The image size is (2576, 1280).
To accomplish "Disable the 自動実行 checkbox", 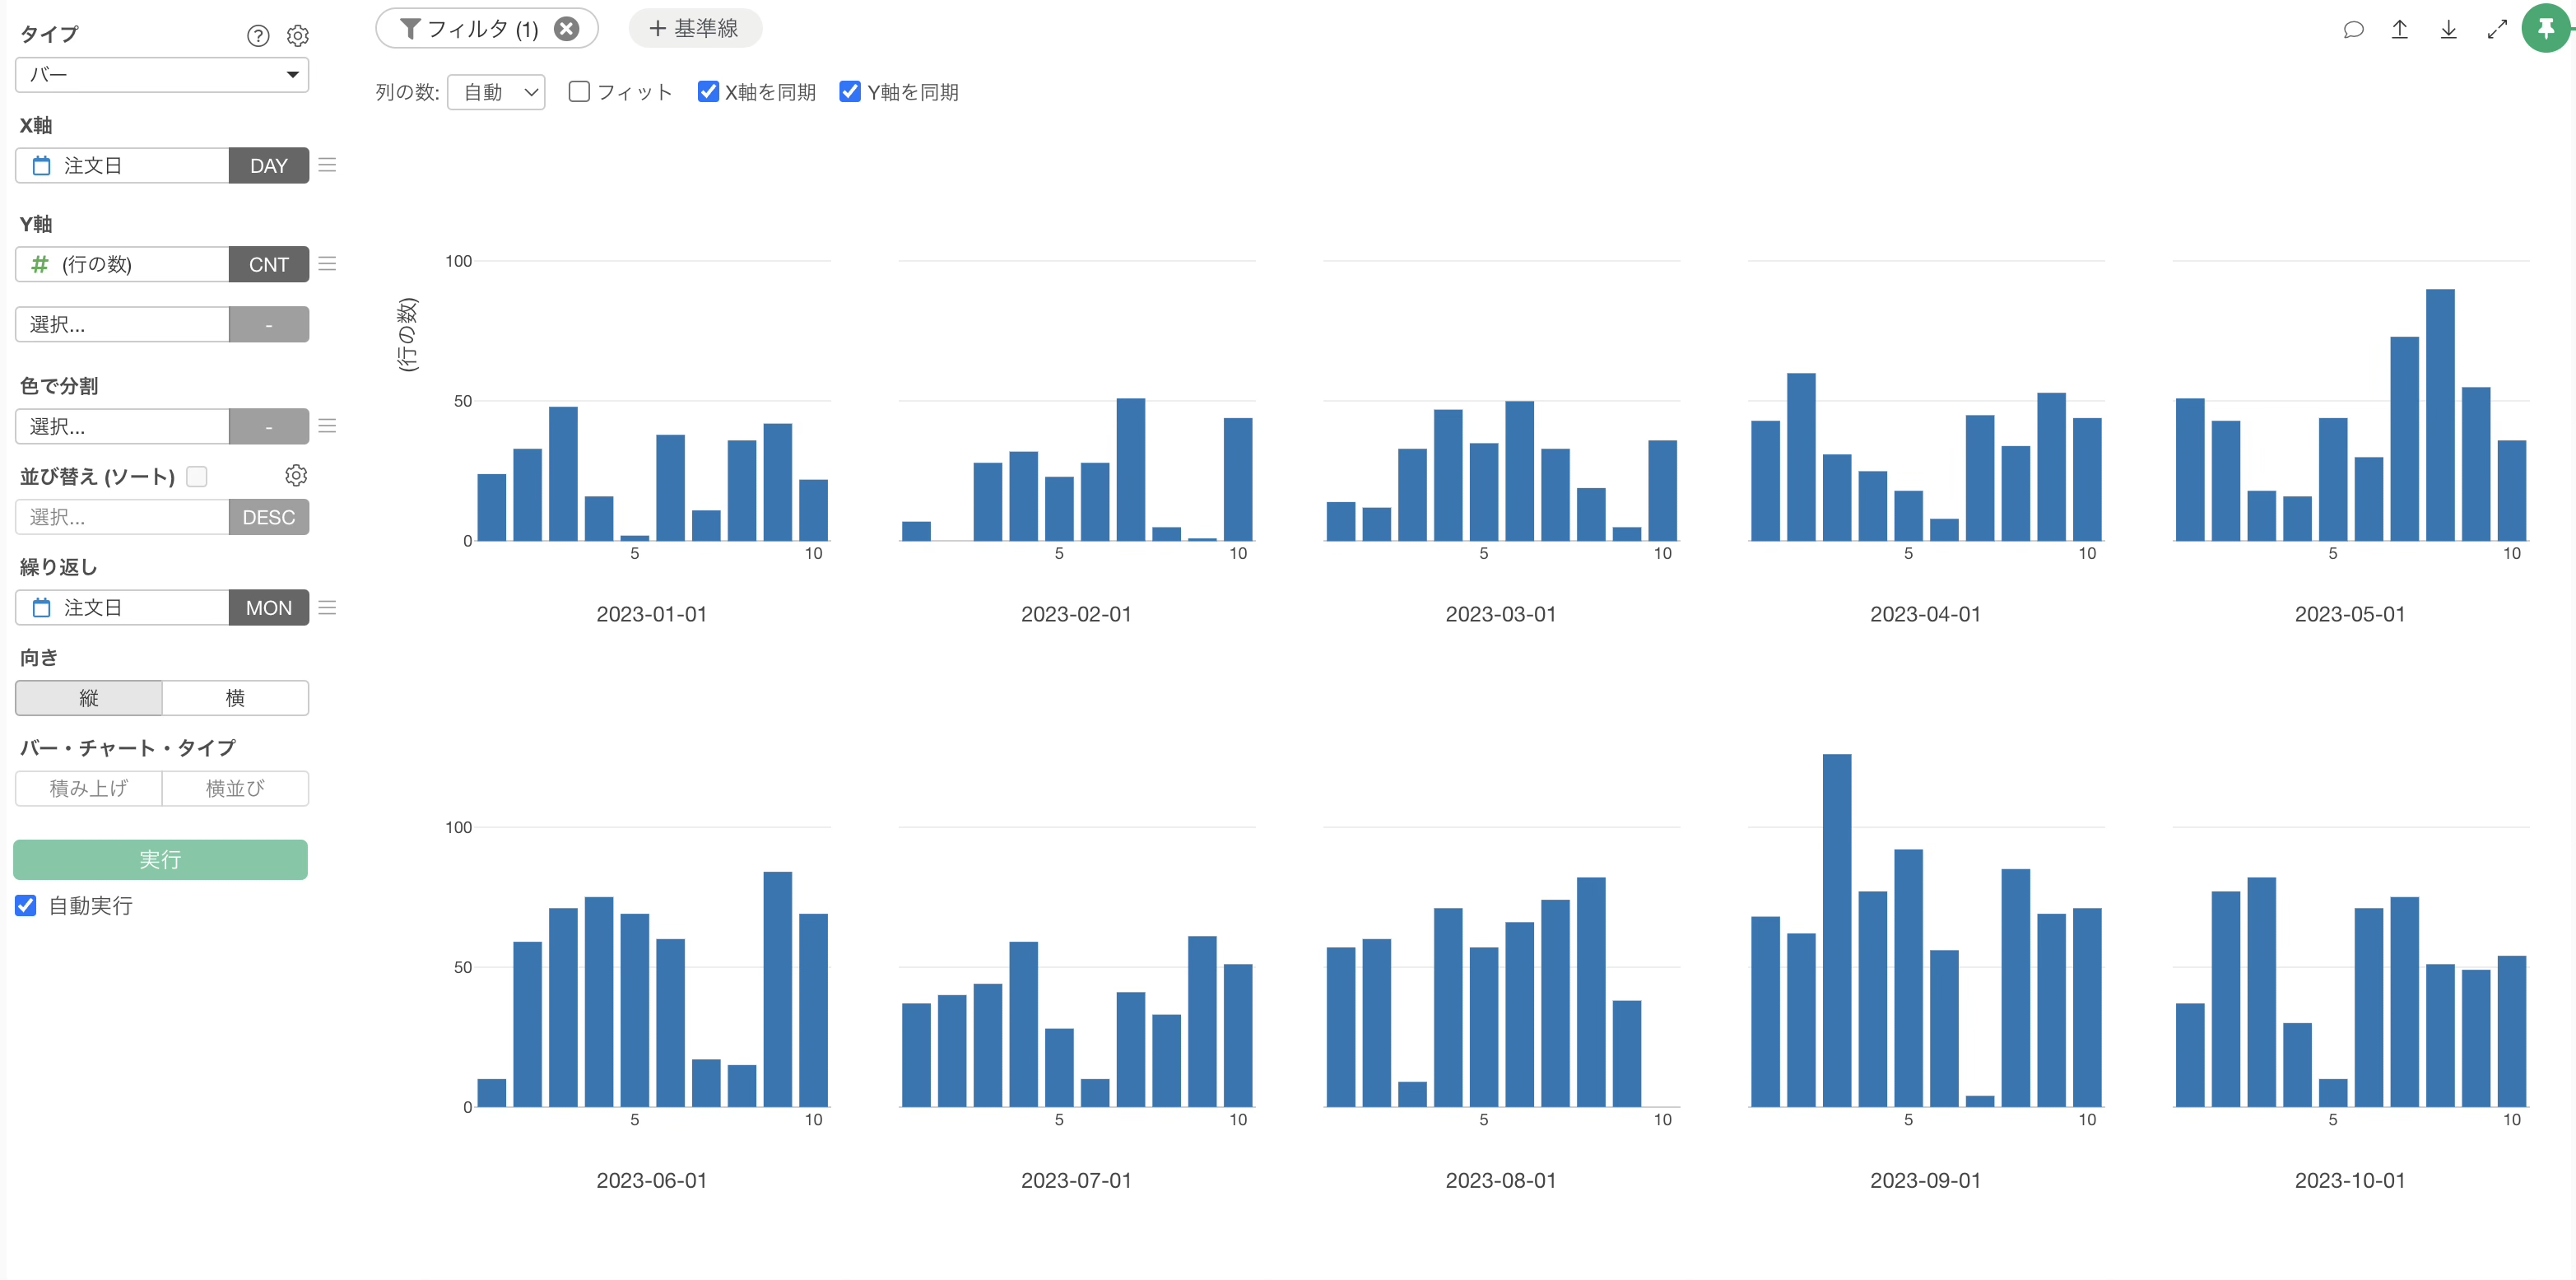I will [26, 905].
